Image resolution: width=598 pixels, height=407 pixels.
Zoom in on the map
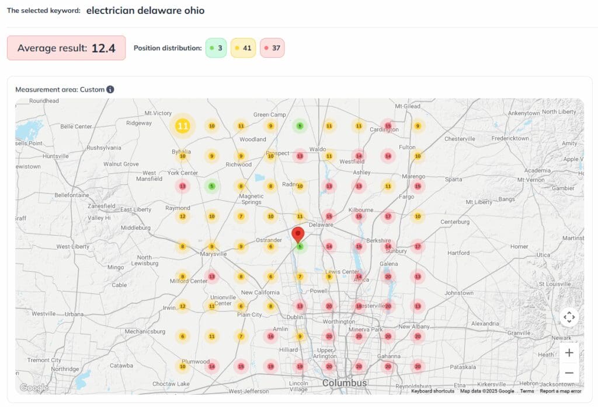click(569, 353)
